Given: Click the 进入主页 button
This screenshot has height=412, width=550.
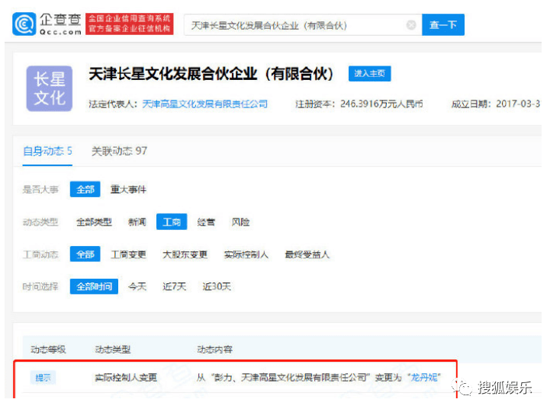Looking at the screenshot, I should tap(369, 74).
